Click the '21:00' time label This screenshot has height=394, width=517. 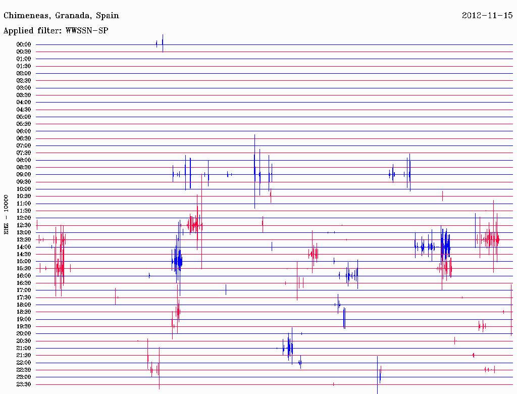[x=24, y=349]
